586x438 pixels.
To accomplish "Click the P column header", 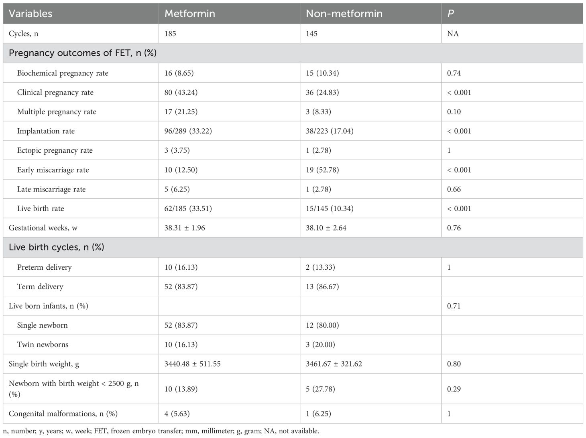I will click(x=450, y=14).
